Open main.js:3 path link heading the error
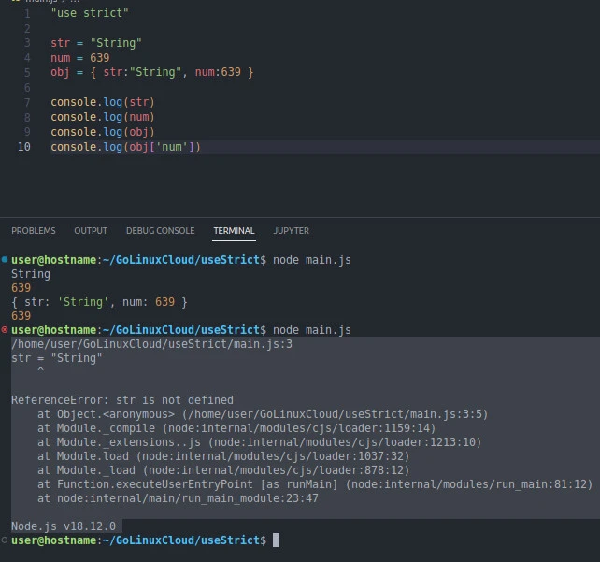The image size is (600, 562). (x=151, y=344)
